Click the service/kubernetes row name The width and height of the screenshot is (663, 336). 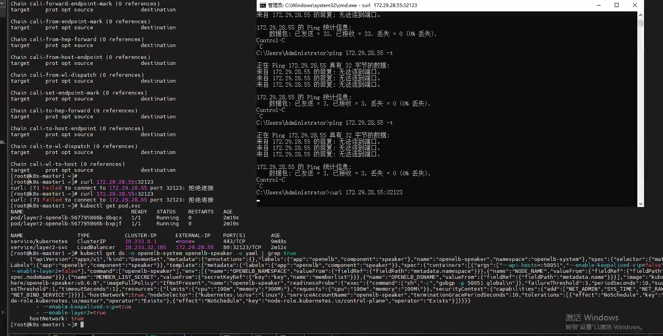tap(39, 242)
